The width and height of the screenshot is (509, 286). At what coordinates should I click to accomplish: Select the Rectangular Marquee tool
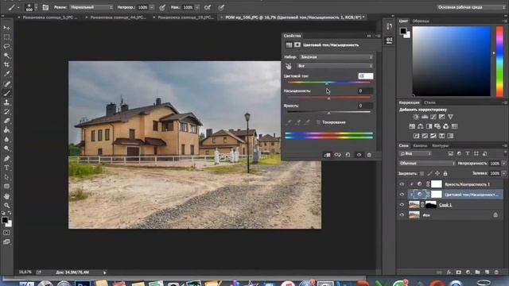click(x=6, y=37)
